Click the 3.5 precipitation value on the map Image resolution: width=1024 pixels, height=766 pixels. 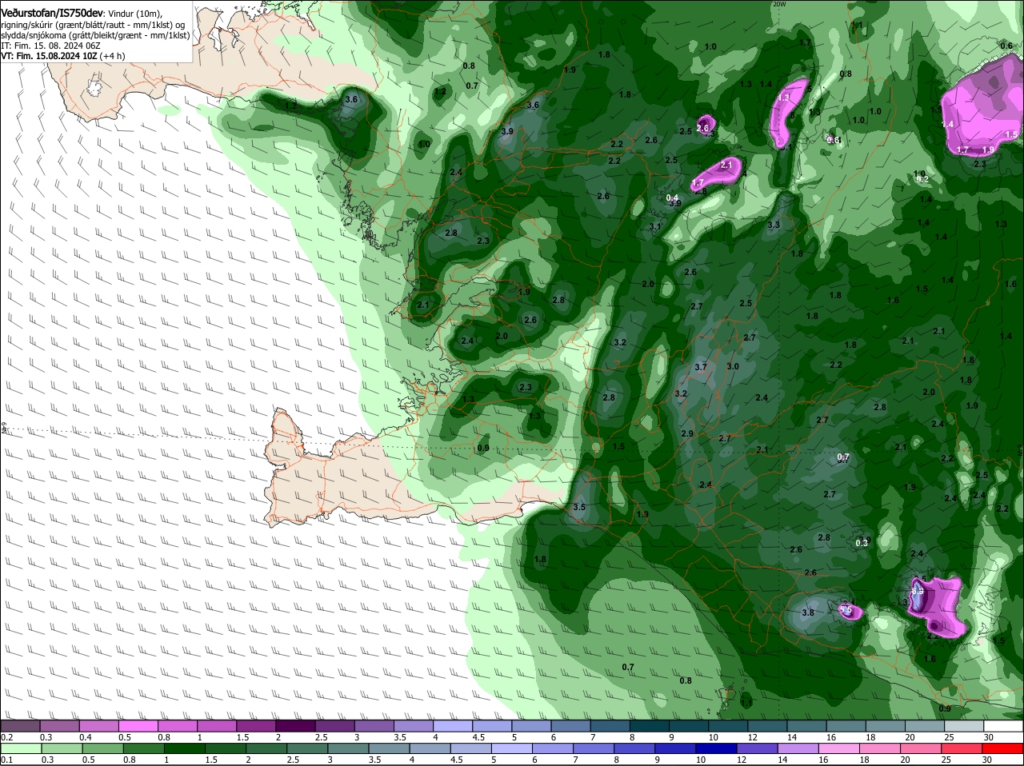point(580,507)
